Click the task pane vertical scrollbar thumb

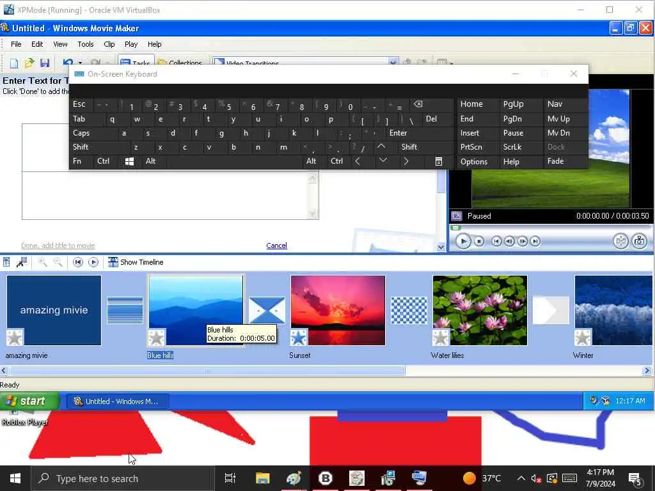coord(441,182)
